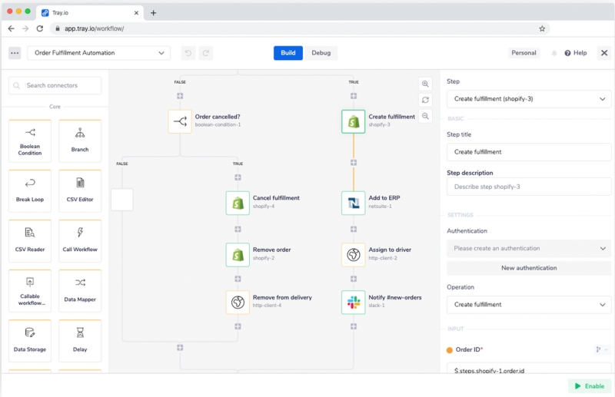The image size is (615, 397).
Task: Select the empty FALSE branch placeholder
Action: (x=122, y=200)
